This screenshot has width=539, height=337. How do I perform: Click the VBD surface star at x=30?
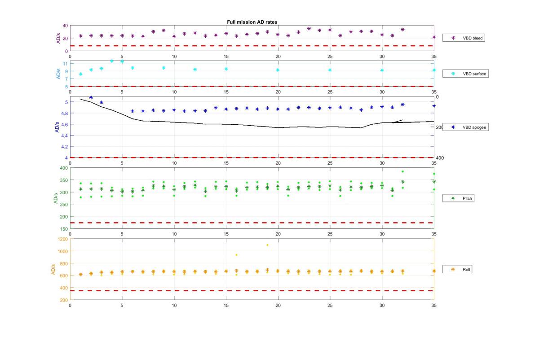pyautogui.click(x=382, y=70)
